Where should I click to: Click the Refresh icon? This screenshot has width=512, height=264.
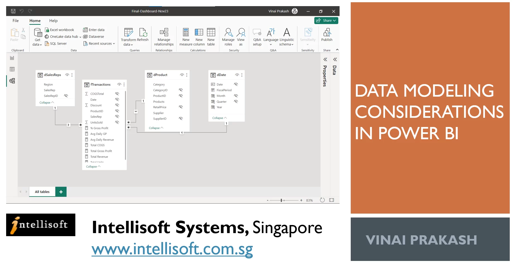click(143, 33)
